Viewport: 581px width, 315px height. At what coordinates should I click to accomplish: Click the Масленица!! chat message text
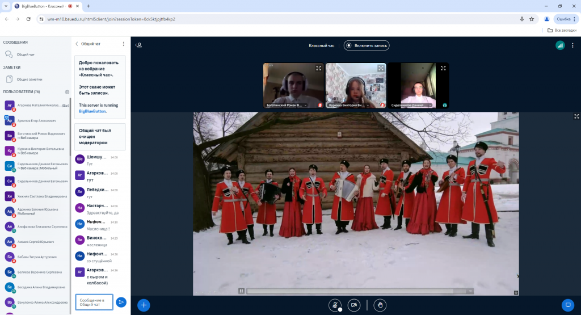tap(98, 229)
